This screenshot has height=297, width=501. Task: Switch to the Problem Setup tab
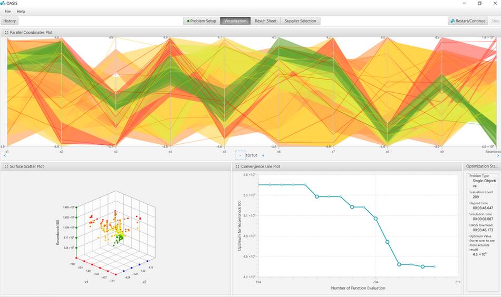201,21
